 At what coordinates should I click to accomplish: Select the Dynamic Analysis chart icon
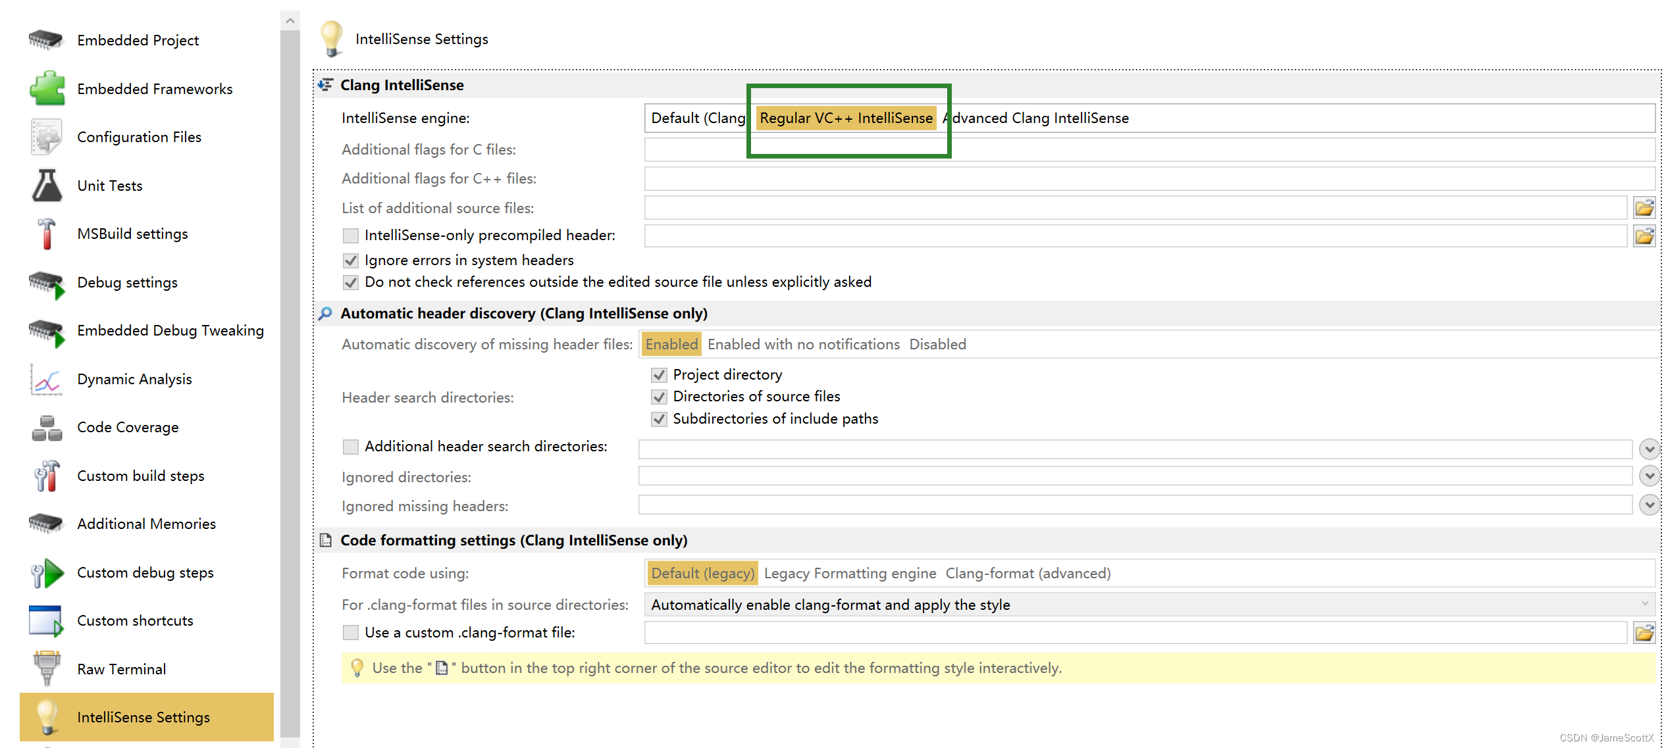pyautogui.click(x=46, y=380)
